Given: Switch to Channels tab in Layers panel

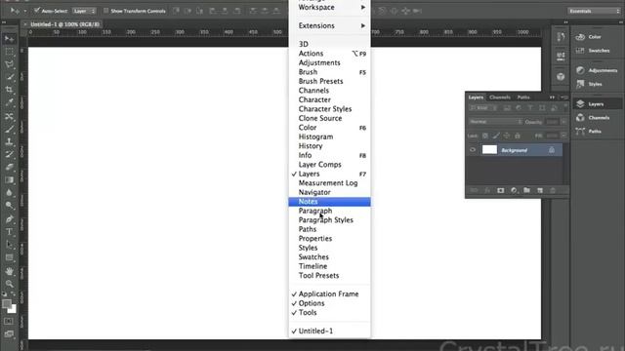Looking at the screenshot, I should [x=500, y=97].
